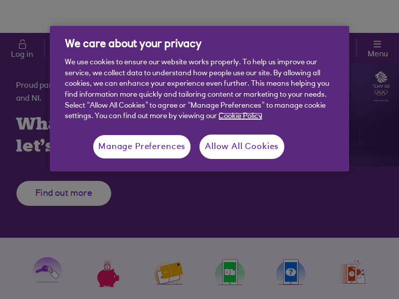Open the Cookie Policy link
399x299 pixels.
point(240,116)
